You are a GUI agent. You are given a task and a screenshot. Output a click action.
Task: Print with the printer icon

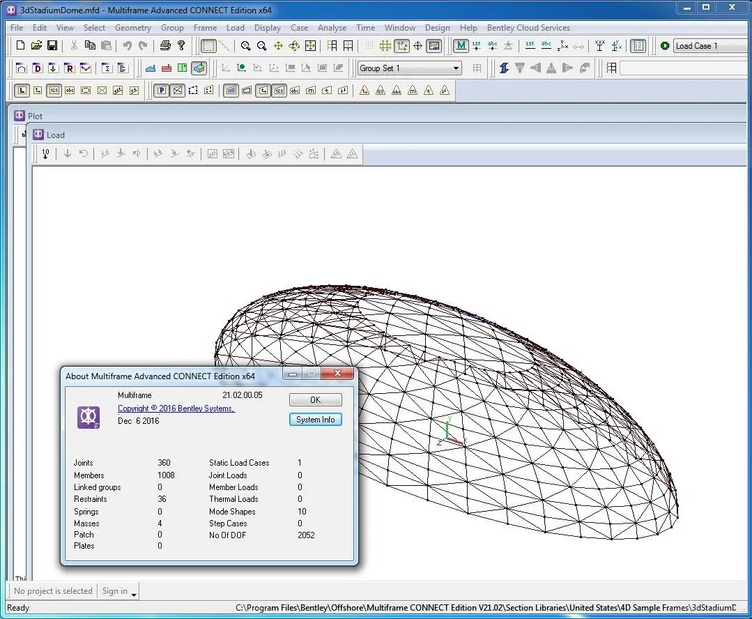[165, 45]
